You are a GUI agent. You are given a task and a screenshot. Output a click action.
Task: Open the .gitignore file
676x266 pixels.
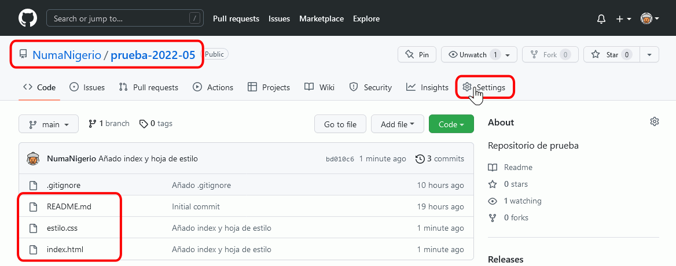coord(64,185)
